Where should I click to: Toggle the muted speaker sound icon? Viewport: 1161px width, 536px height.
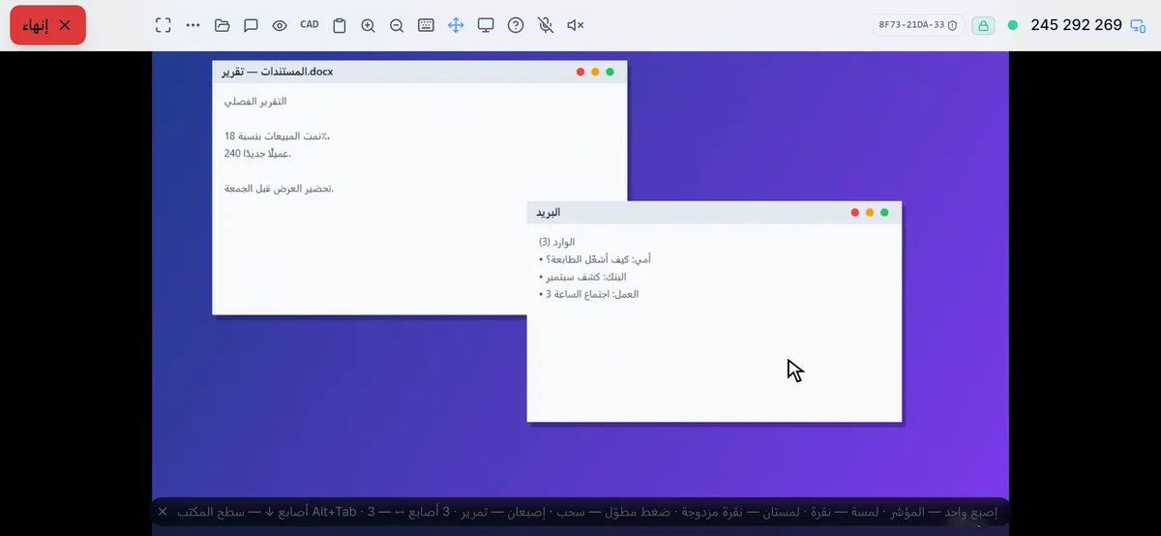tap(575, 25)
